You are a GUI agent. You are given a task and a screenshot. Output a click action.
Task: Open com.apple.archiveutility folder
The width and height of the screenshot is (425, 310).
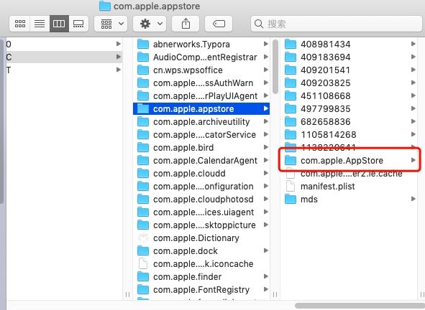click(x=201, y=122)
